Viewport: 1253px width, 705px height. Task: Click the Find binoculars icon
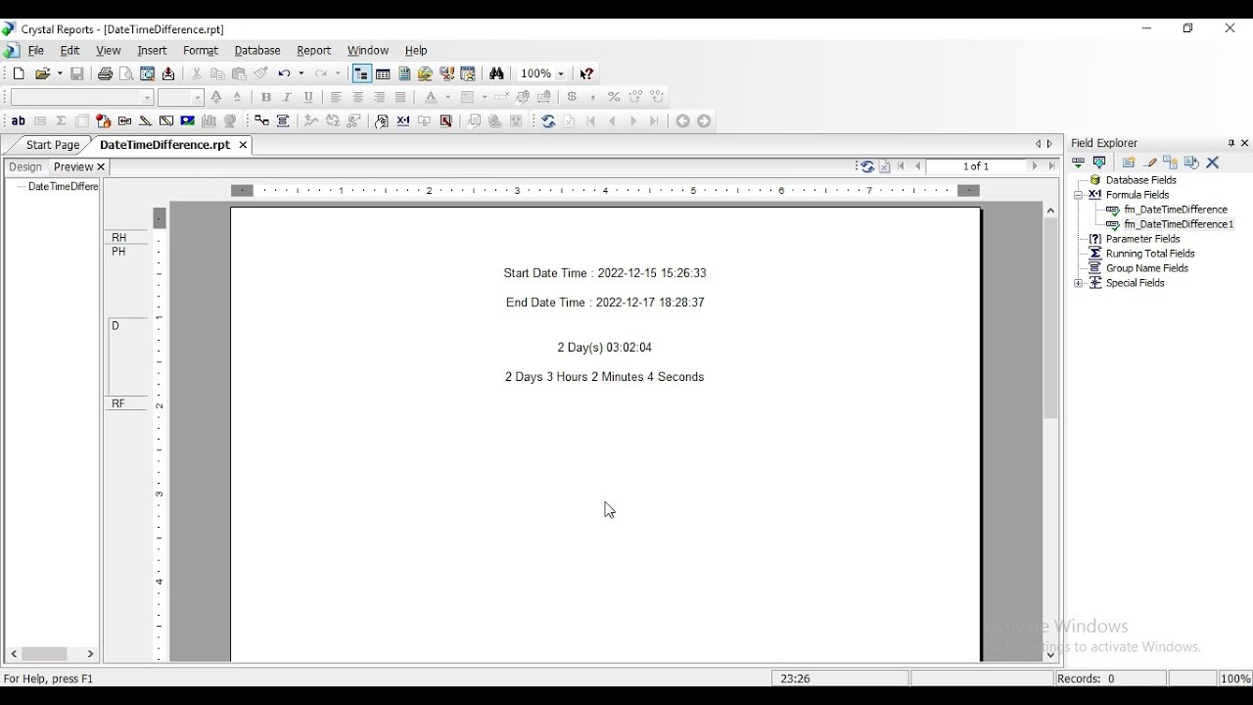click(x=496, y=73)
